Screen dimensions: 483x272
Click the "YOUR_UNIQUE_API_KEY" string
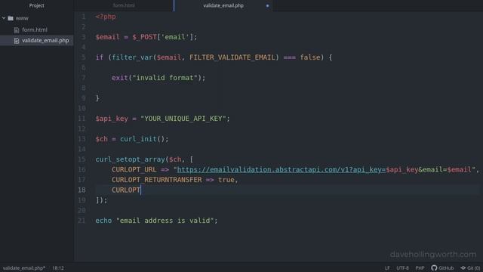tap(183, 119)
